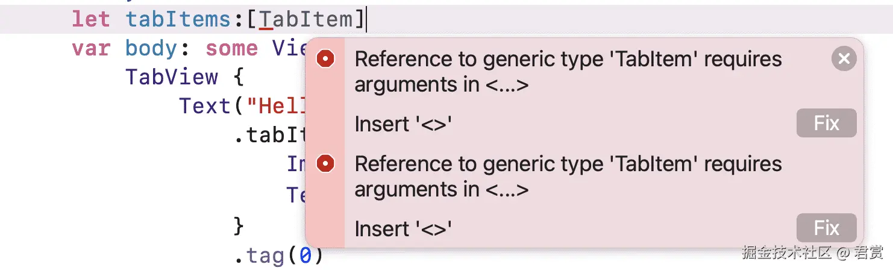Viewport: 893px width, 270px height.
Task: Select the first Insert '<>' suggestion
Action: (x=404, y=124)
